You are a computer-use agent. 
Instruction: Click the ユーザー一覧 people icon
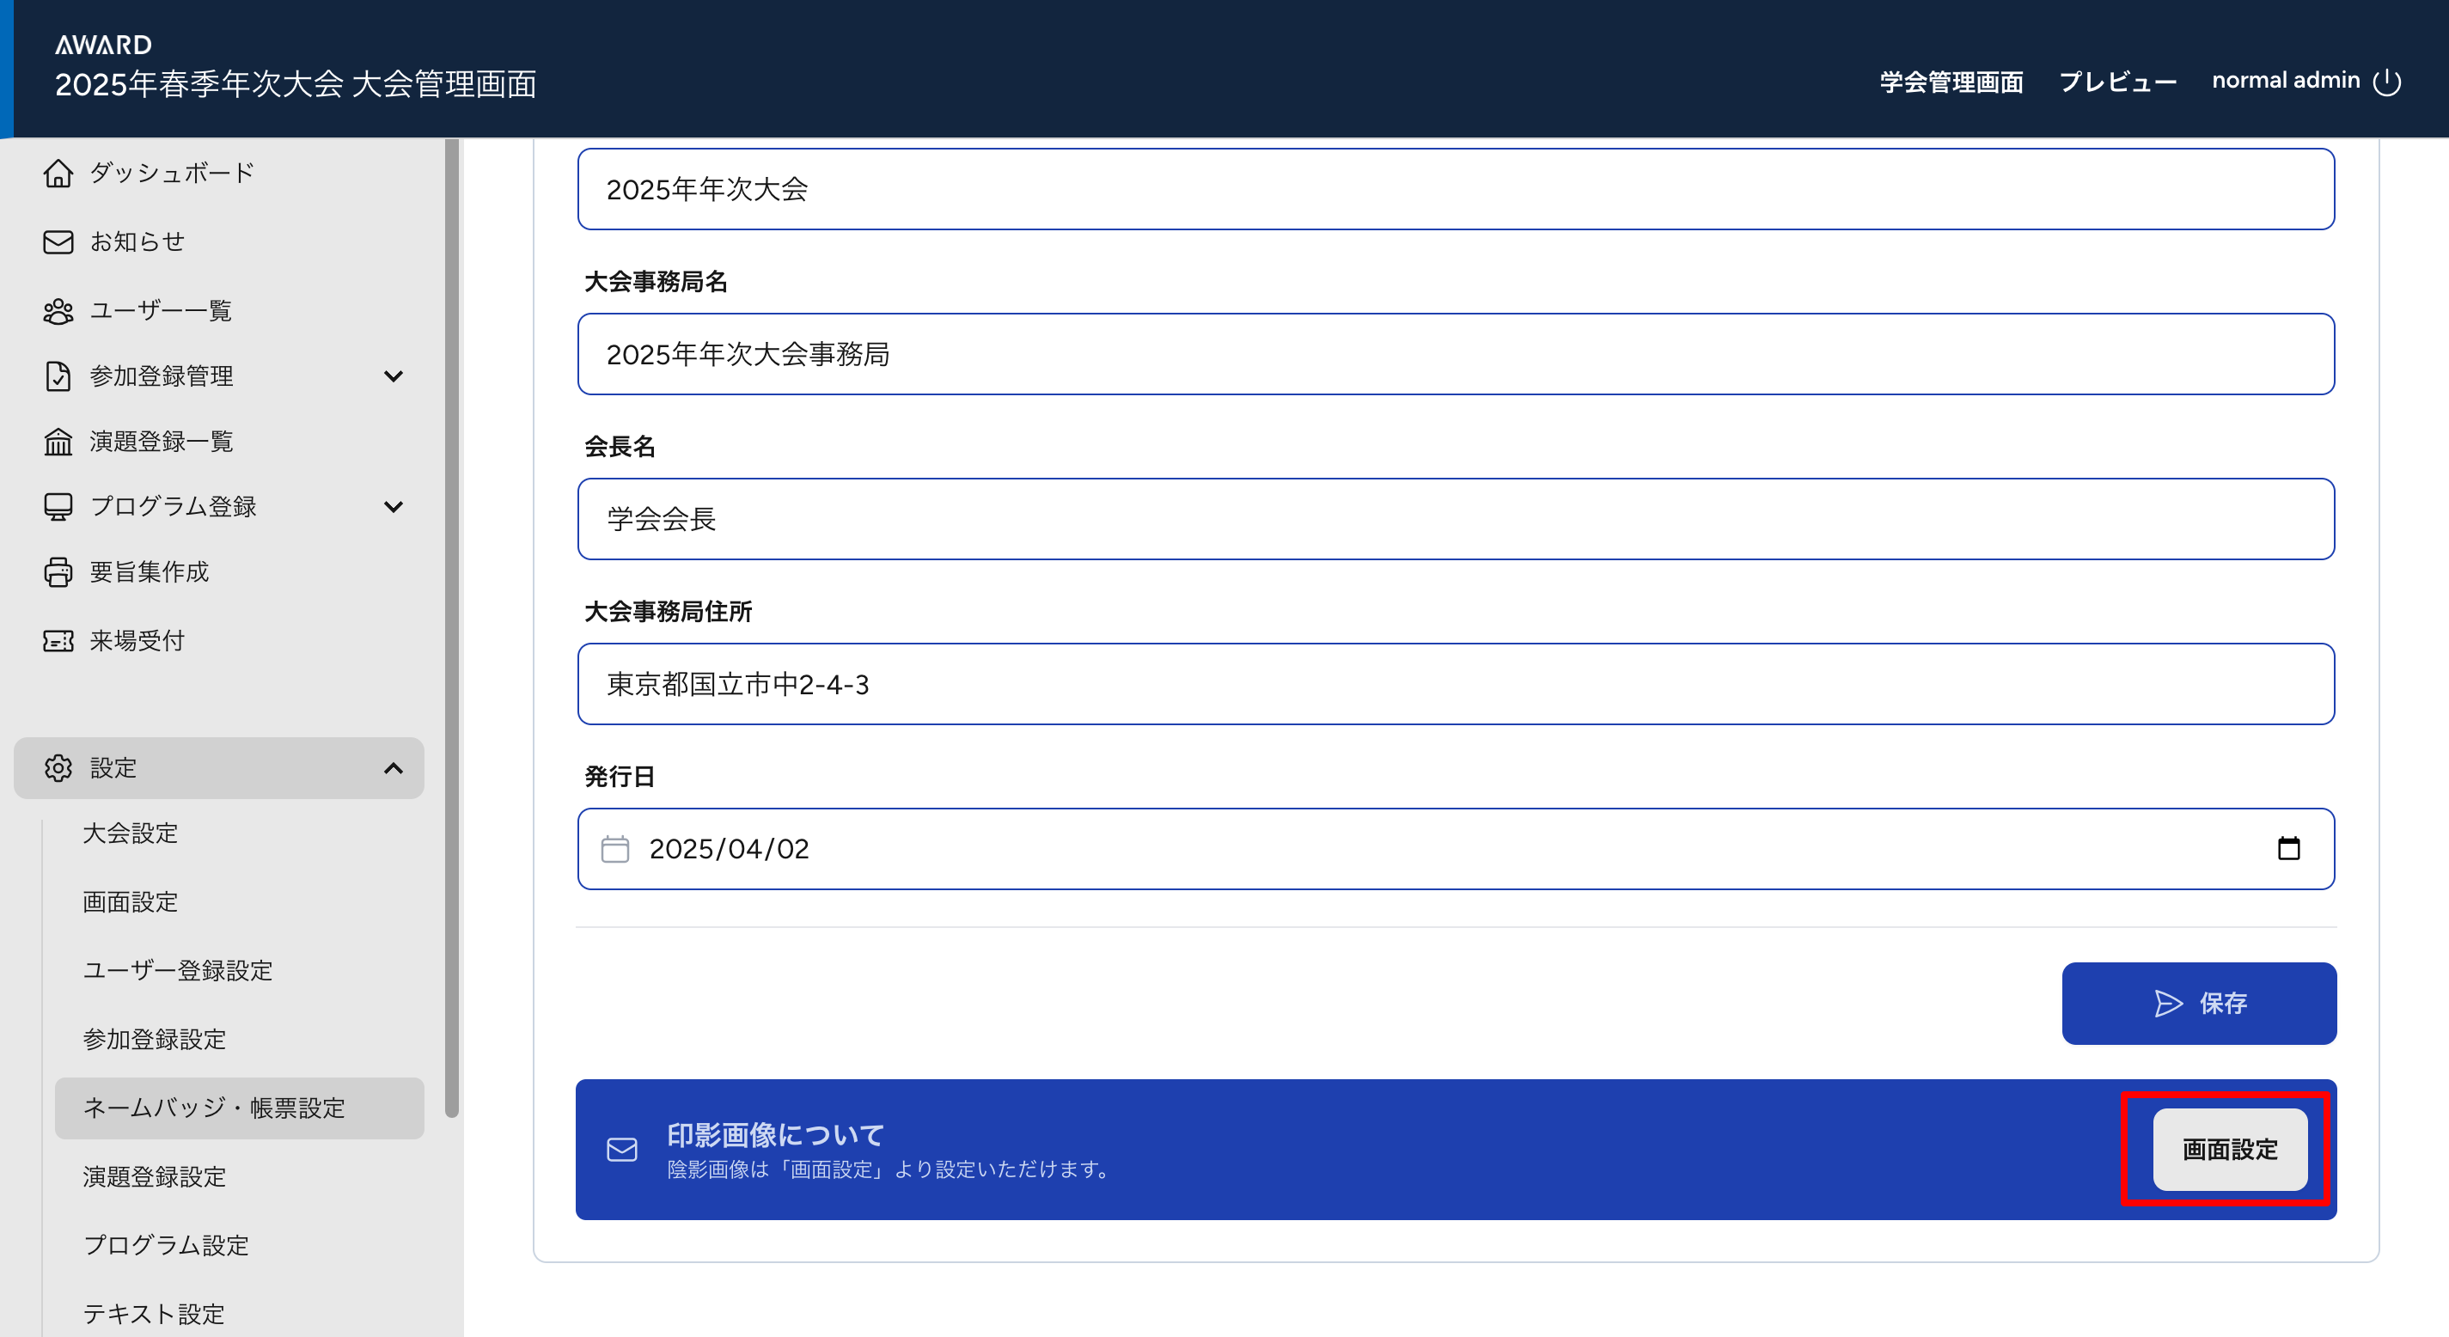pyautogui.click(x=58, y=311)
